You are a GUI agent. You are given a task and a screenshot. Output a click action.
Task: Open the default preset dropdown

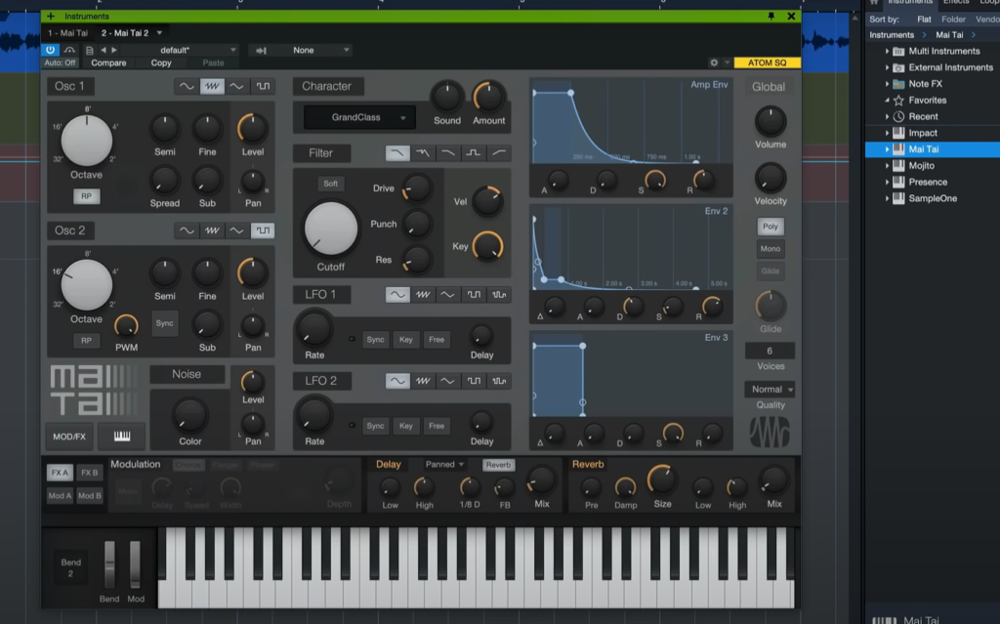point(180,50)
